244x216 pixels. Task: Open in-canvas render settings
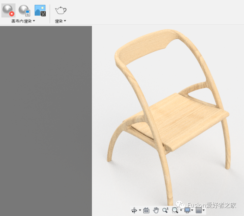(x=24, y=11)
